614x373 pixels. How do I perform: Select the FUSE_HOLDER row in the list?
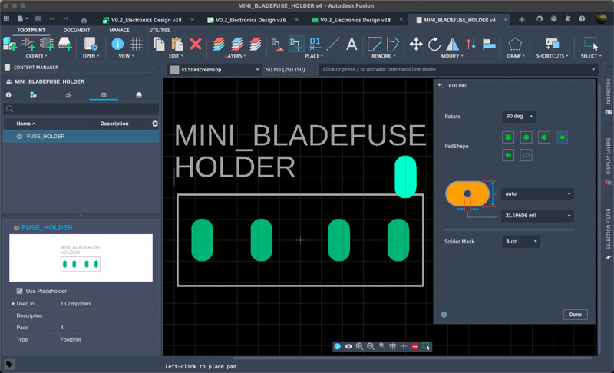[x=81, y=136]
